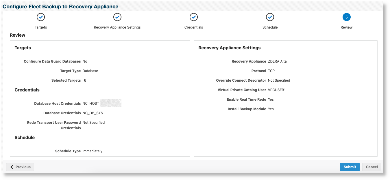
Task: Click the Credentials panel heading
Action: (x=27, y=90)
